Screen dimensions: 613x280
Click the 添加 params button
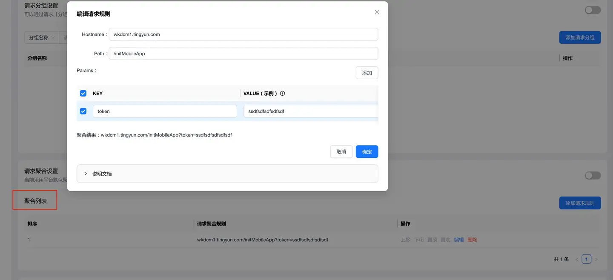(x=367, y=73)
